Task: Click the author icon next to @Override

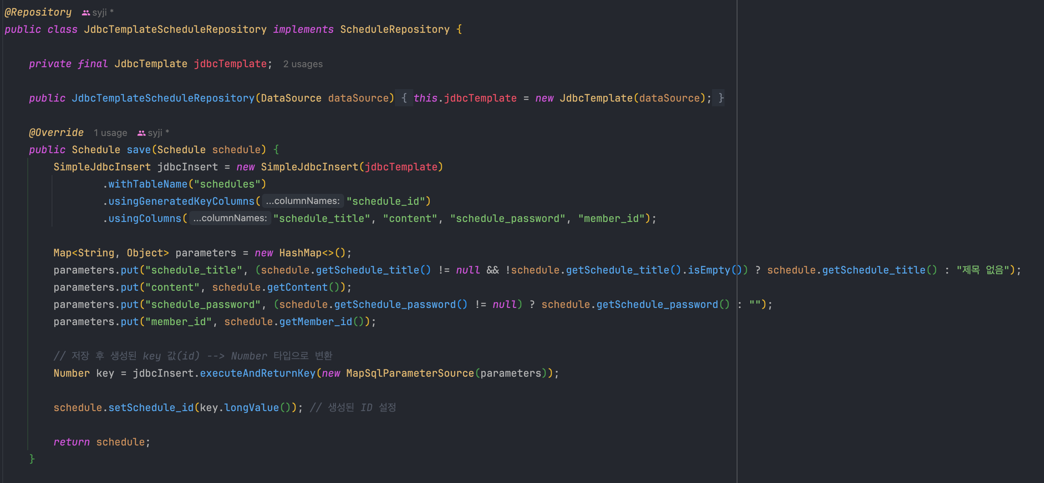Action: [141, 133]
